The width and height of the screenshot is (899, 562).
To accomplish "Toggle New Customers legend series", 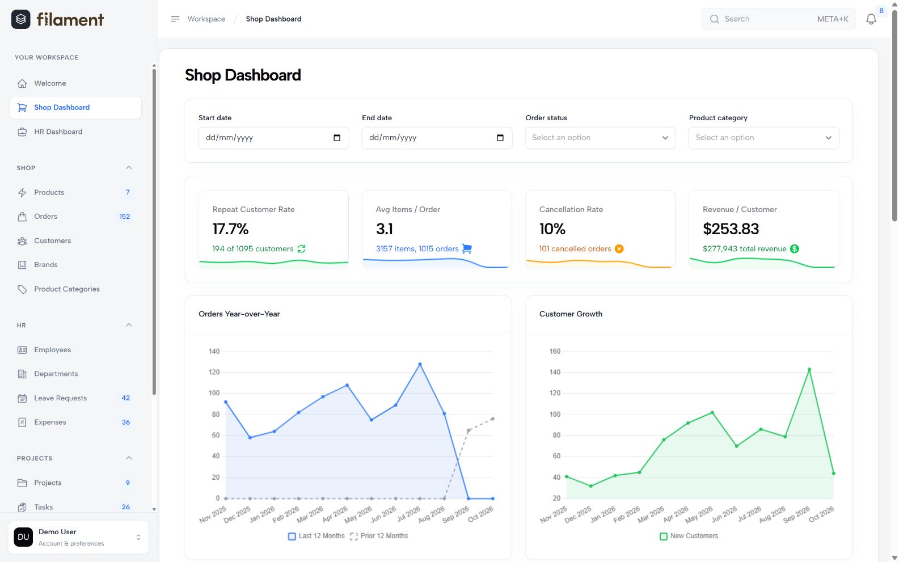I will pos(689,536).
